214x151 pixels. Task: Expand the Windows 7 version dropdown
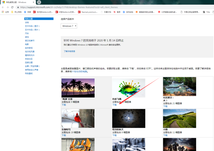tap(69, 26)
